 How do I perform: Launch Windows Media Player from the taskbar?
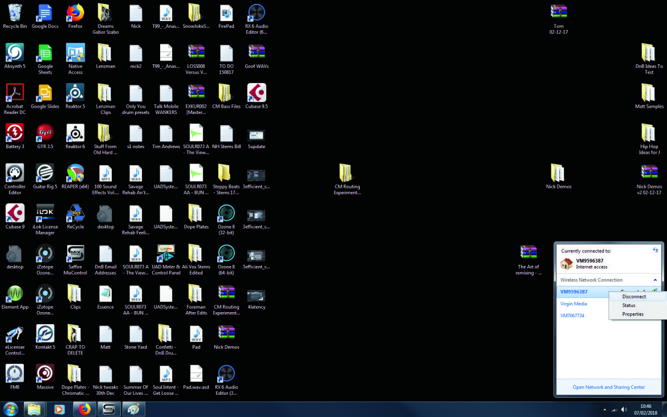pos(59,409)
